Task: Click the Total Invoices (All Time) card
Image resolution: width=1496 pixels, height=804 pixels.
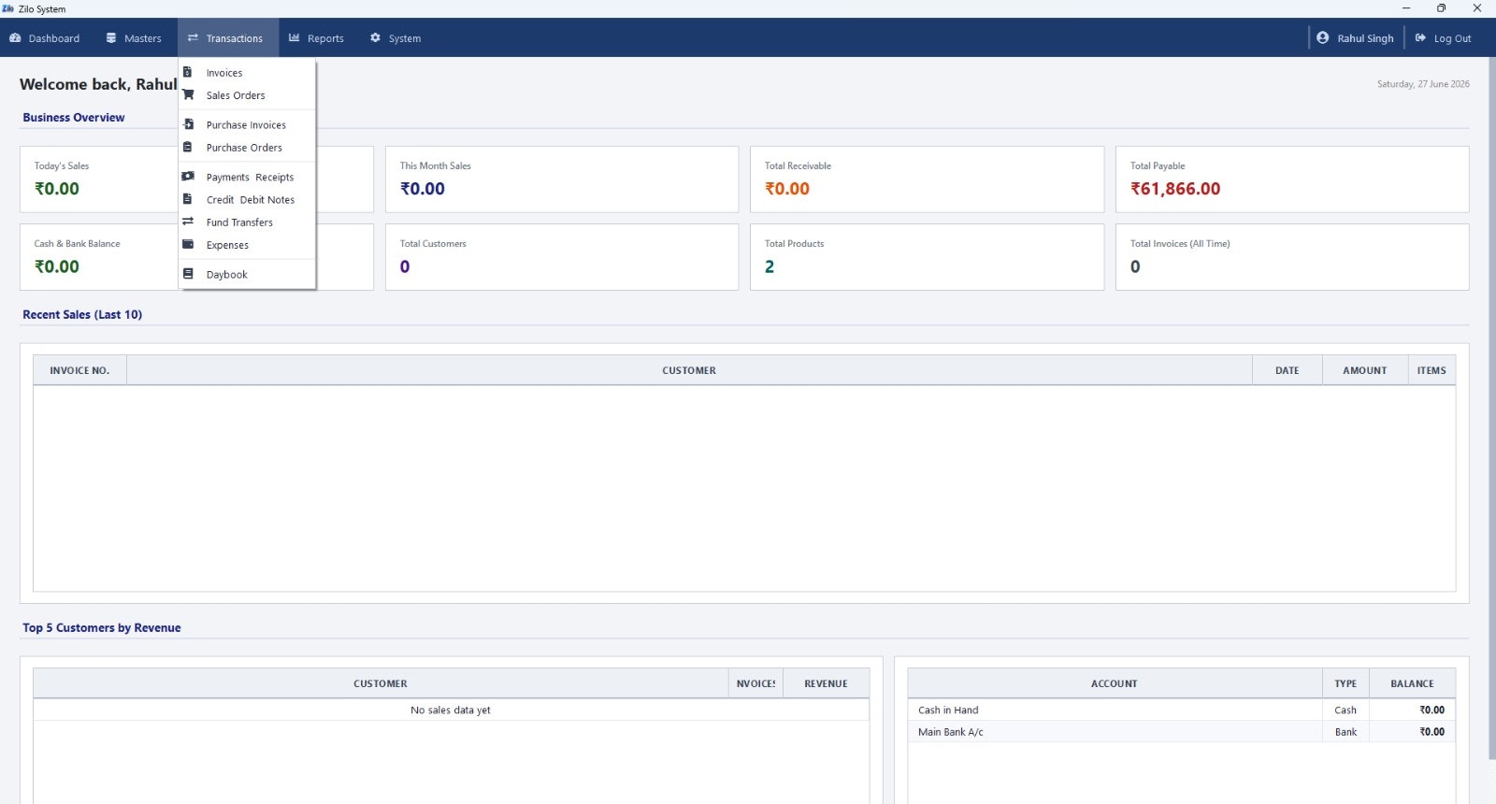Action: (1292, 256)
